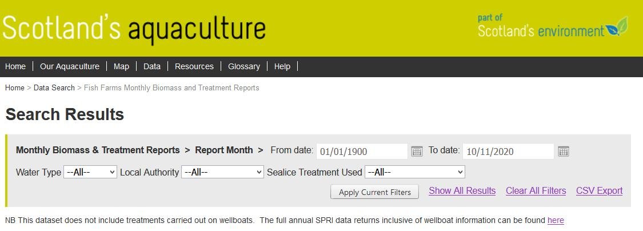The height and width of the screenshot is (231, 643).
Task: Open the Sealice Treatment Used dropdown
Action: click(x=415, y=172)
